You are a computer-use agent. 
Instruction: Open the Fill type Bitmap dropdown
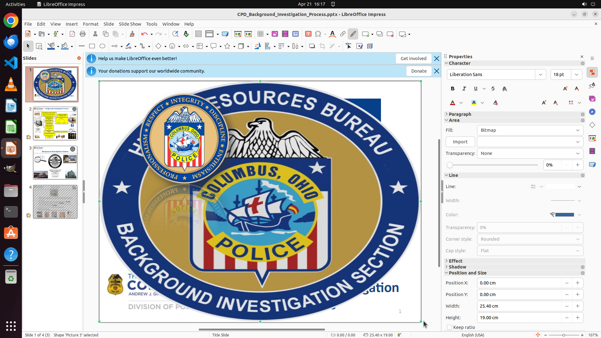(x=530, y=130)
